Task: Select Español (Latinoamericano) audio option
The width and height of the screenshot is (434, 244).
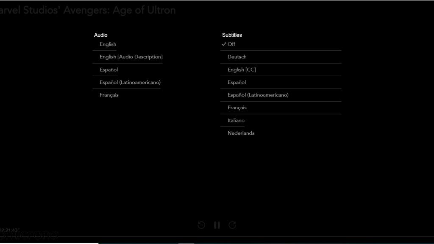Action: pos(130,82)
